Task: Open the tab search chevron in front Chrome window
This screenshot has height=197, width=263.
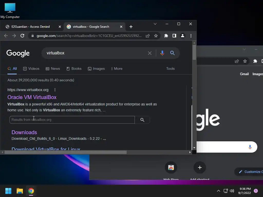Action: (x=155, y=24)
